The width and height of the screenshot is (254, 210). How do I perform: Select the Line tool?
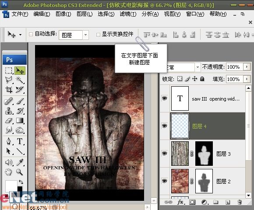point(20,151)
